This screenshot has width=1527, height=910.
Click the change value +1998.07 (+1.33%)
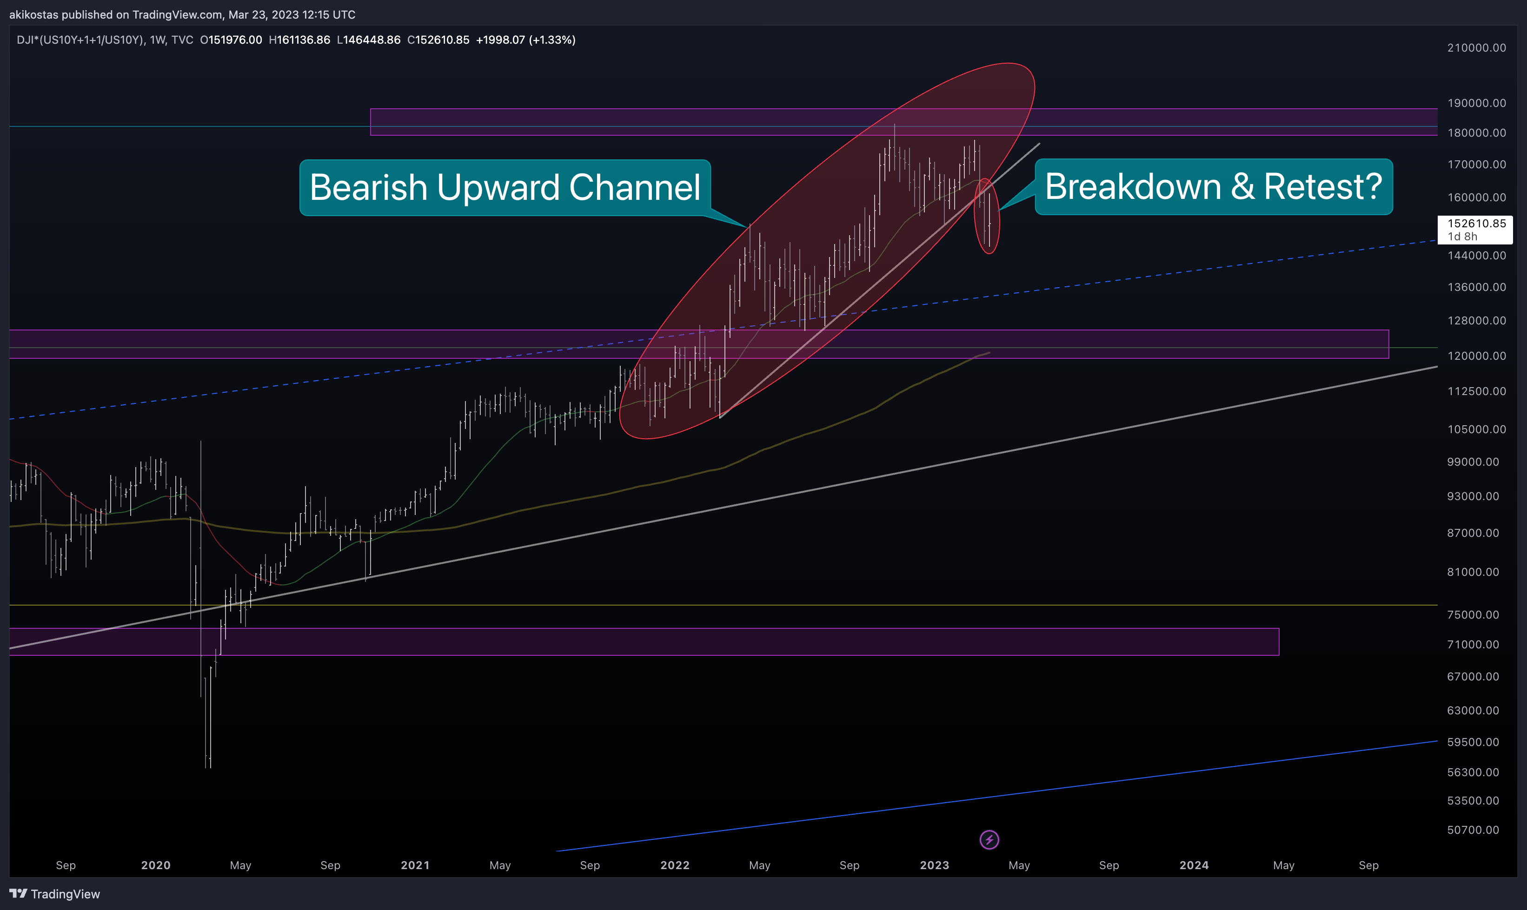click(x=526, y=40)
